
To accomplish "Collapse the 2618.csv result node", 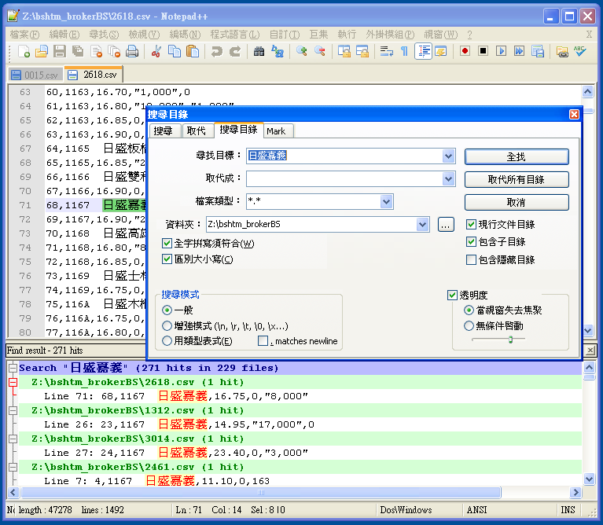I will click(13, 382).
